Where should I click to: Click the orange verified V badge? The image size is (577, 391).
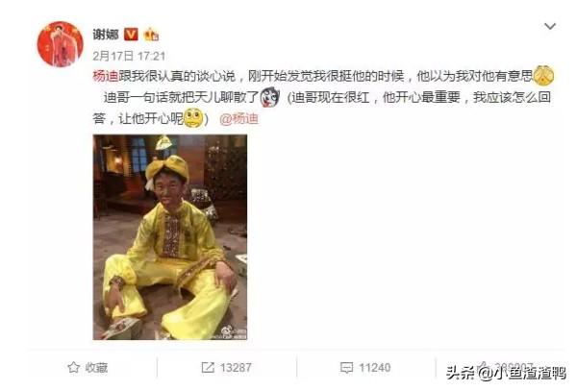131,35
